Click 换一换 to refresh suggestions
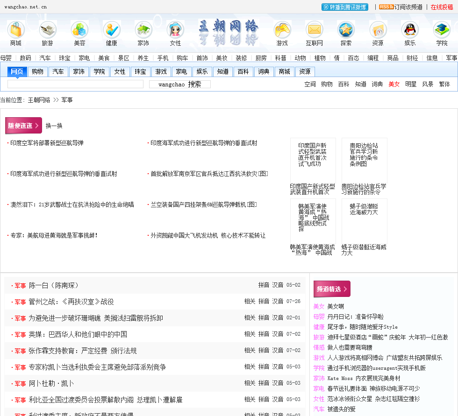Viewport: 458px width, 416px height. click(54, 126)
